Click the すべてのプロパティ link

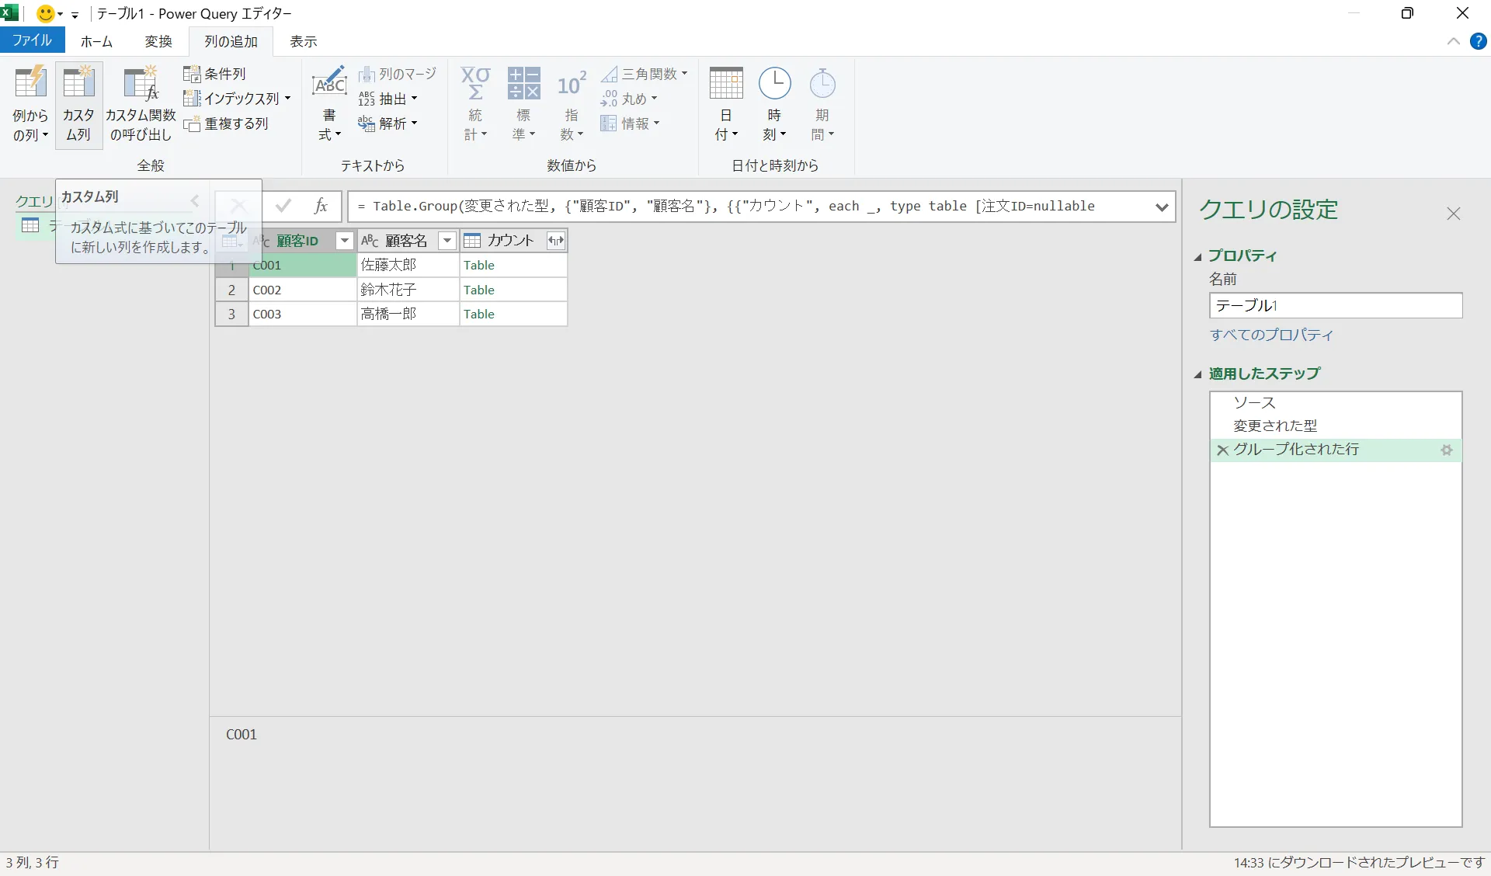(1271, 335)
